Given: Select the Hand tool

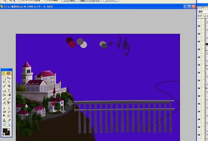Looking at the screenshot, I should tap(4, 124).
